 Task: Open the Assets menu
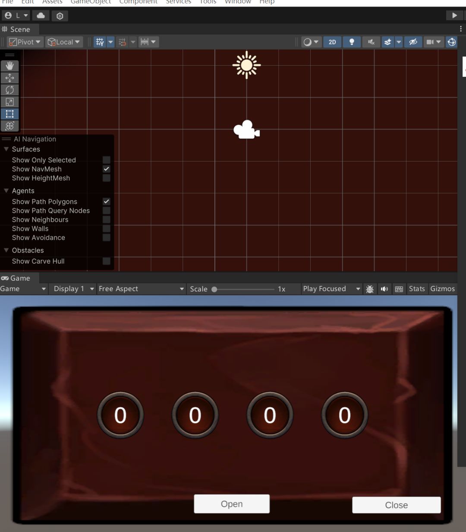(x=52, y=2)
